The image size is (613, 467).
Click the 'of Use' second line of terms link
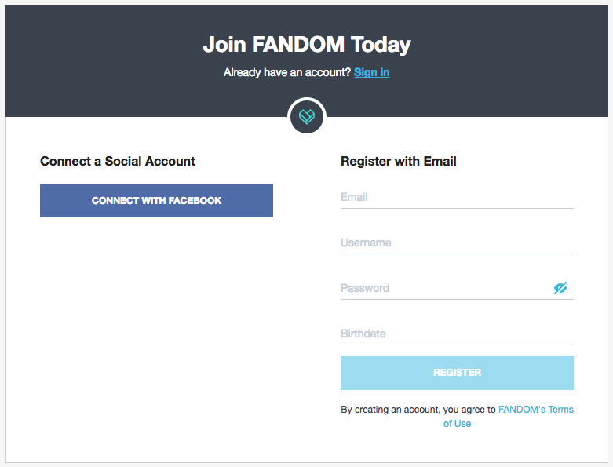click(457, 424)
